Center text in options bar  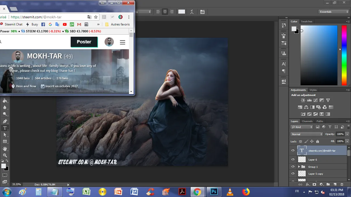click(x=165, y=12)
